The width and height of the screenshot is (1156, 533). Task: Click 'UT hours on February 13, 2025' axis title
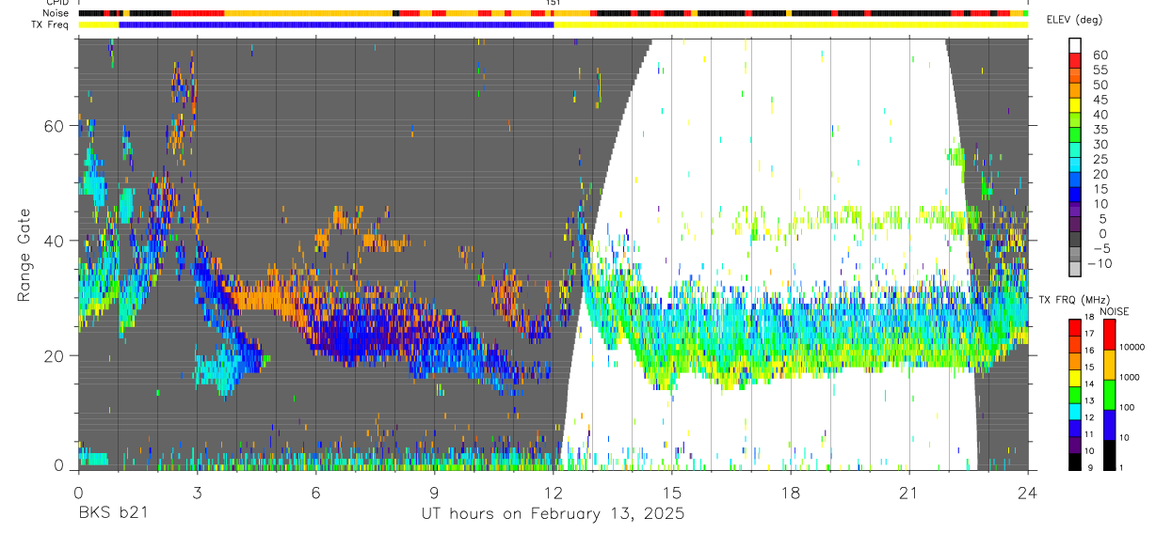coord(553,515)
